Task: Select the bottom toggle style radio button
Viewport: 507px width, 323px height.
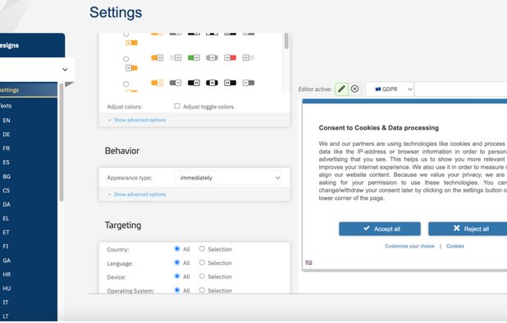Action: click(x=126, y=84)
